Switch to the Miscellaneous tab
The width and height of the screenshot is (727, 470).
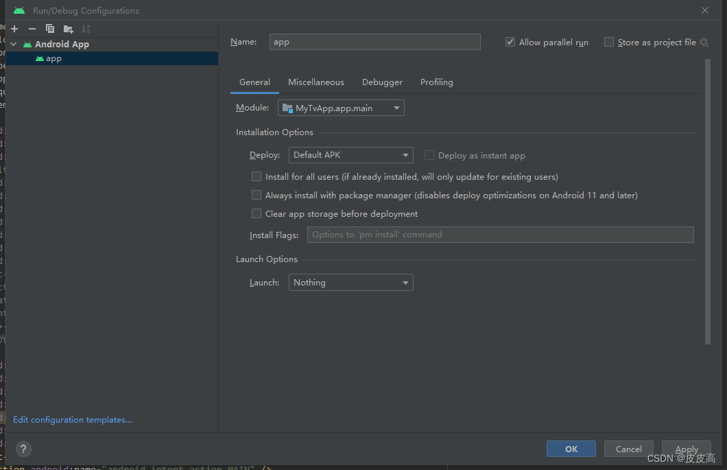click(315, 82)
